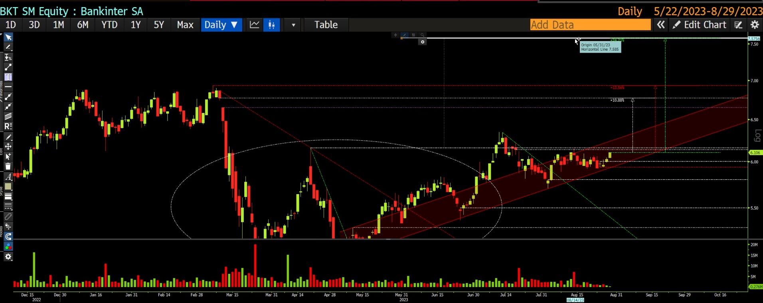The height and width of the screenshot is (303, 763).
Task: Pick the three-point segment line tool
Action: click(8, 96)
